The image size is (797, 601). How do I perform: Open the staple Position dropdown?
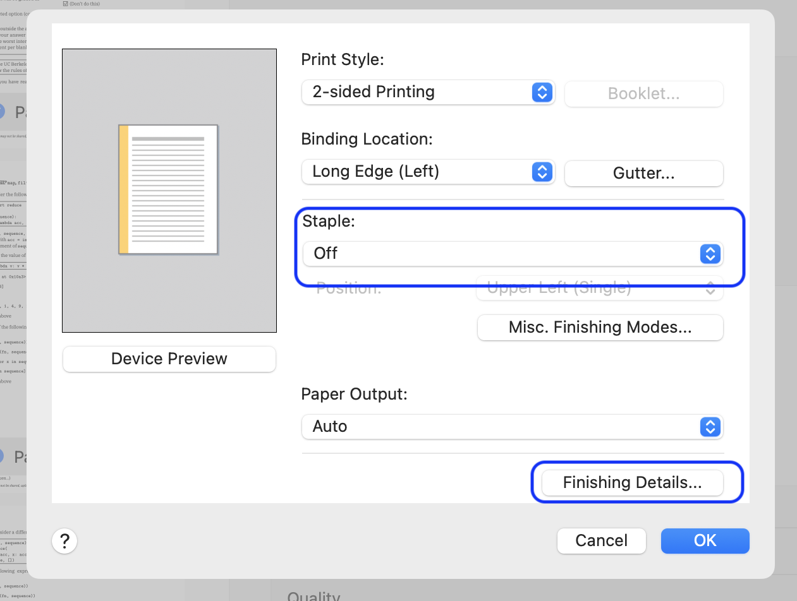pyautogui.click(x=600, y=289)
